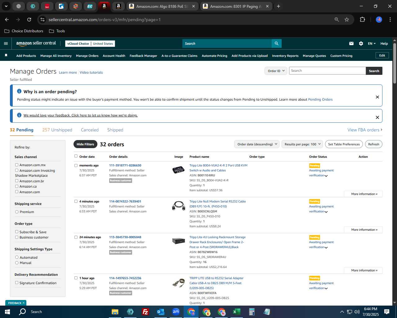Select the Premium shipping service radio
This screenshot has width=397, height=318.
point(17,212)
